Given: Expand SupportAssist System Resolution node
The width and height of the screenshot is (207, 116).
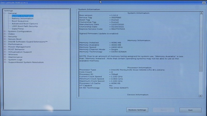Looking at the screenshot, I should coord(5,62).
